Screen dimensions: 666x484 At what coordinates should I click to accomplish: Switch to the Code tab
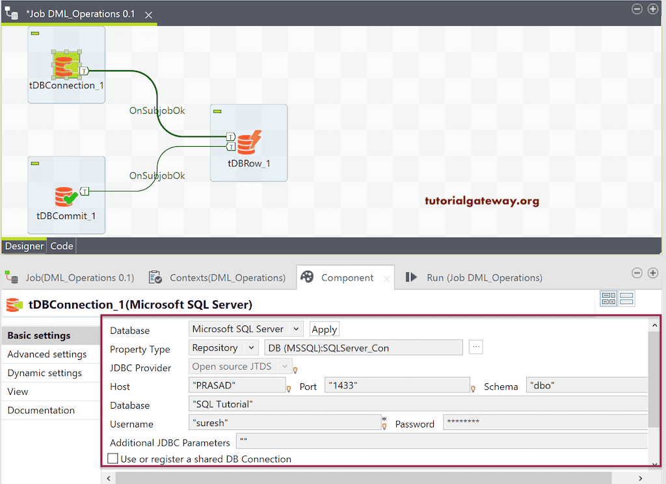61,246
